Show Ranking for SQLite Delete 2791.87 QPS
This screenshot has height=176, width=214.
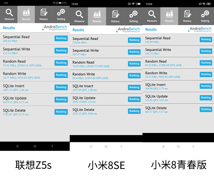point(61,112)
